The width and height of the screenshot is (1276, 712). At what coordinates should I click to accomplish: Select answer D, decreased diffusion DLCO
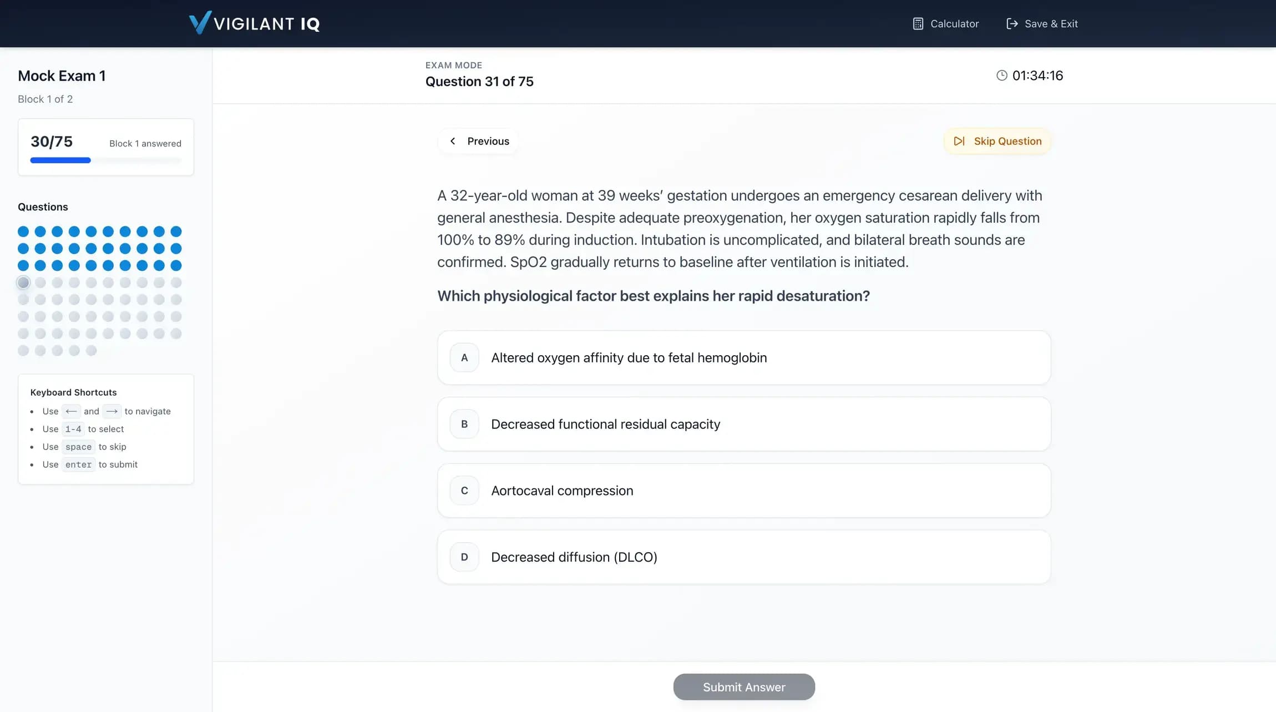[x=743, y=557]
